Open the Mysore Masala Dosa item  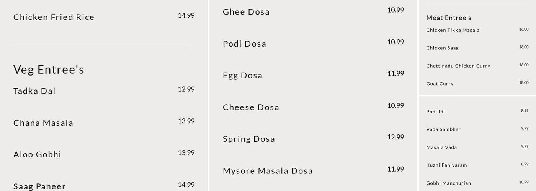(268, 171)
